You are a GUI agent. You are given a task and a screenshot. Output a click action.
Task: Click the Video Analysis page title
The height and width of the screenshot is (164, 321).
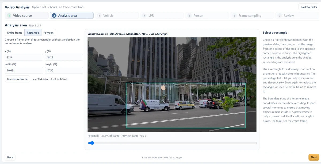click(x=17, y=7)
